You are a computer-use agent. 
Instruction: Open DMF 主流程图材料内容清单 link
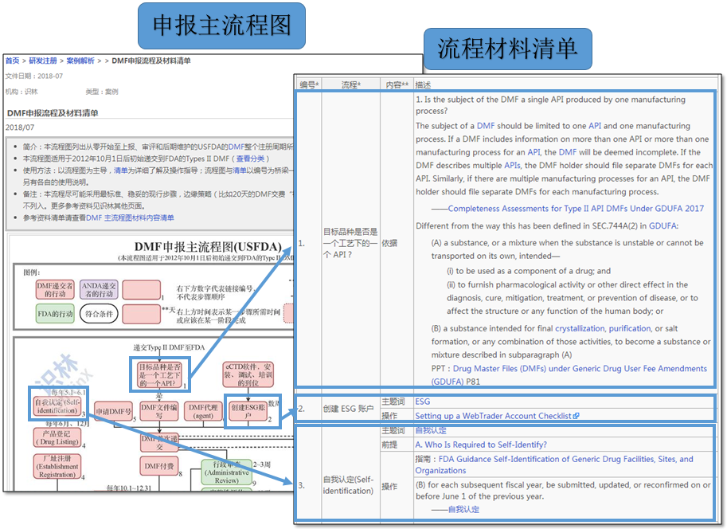(130, 217)
